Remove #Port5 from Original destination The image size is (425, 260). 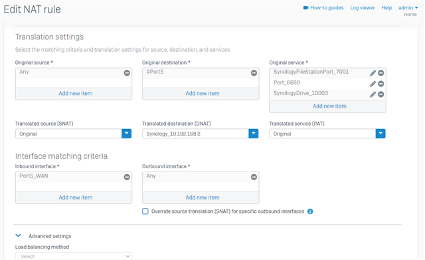254,73
